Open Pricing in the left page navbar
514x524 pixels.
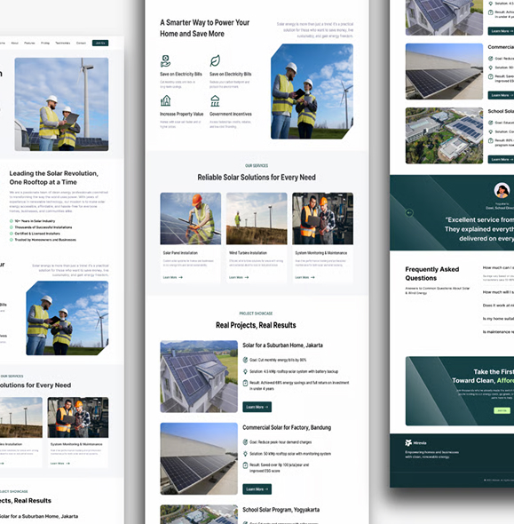click(x=45, y=43)
